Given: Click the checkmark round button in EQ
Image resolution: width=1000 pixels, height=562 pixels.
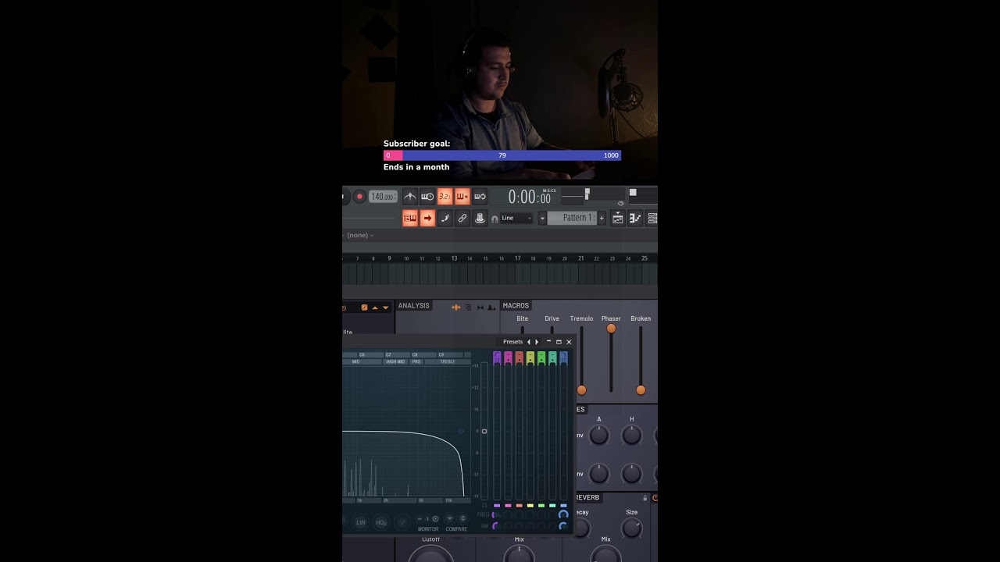Looking at the screenshot, I should tap(402, 522).
